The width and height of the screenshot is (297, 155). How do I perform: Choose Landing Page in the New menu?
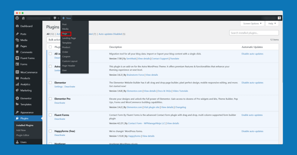coord(69,38)
